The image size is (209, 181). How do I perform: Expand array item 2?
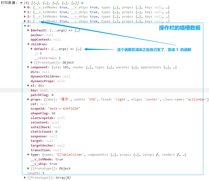pos(25,17)
